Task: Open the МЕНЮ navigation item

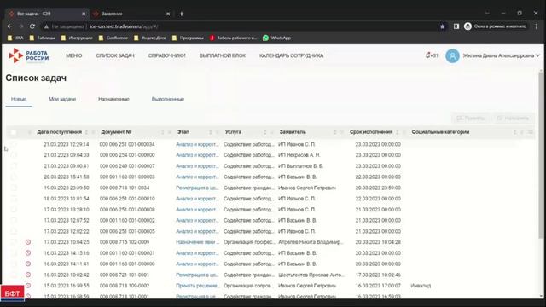Action: [x=74, y=55]
